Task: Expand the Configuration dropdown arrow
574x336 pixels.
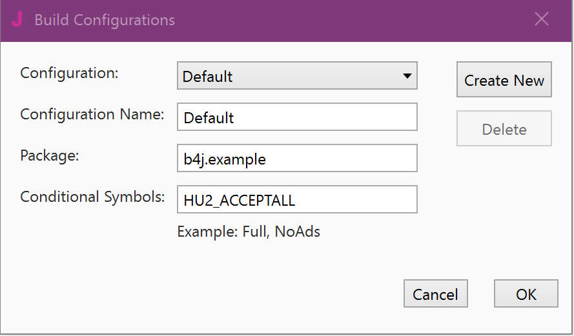Action: point(407,76)
